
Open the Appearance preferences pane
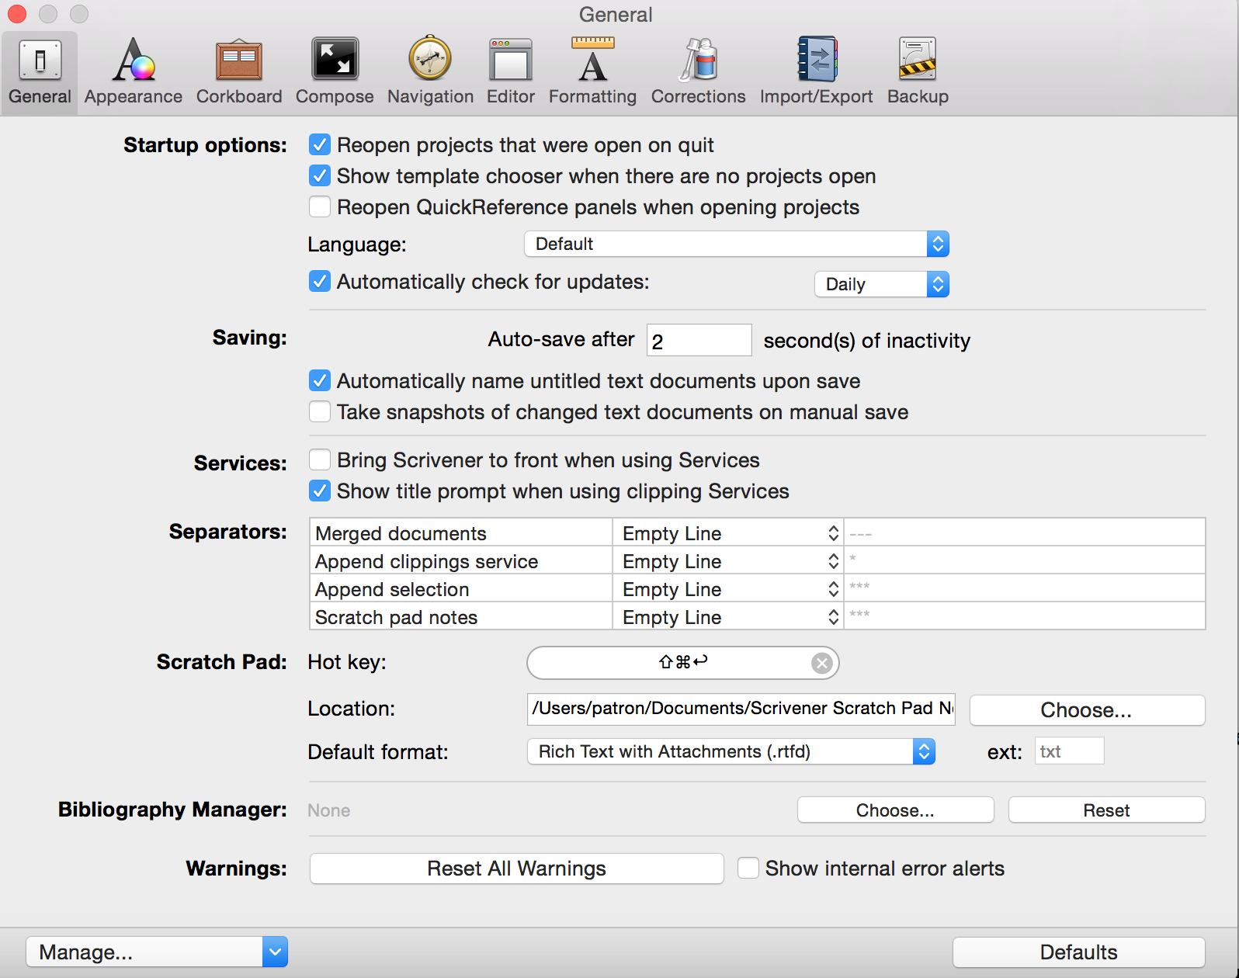pos(134,71)
